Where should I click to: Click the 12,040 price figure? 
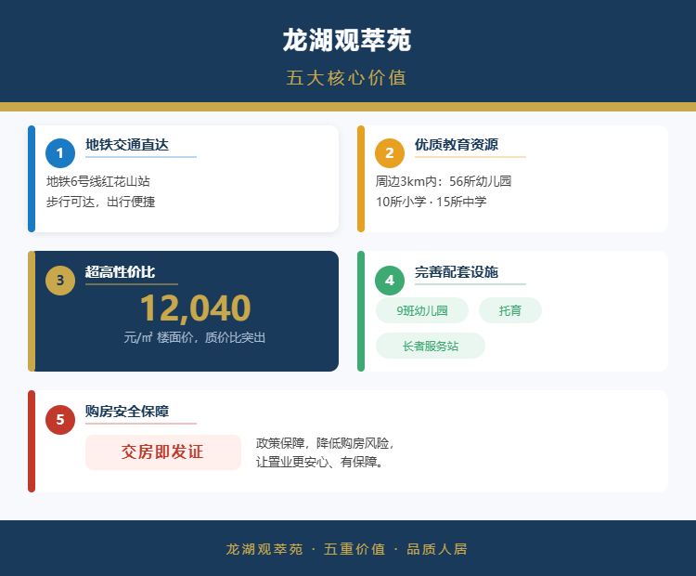(x=195, y=308)
